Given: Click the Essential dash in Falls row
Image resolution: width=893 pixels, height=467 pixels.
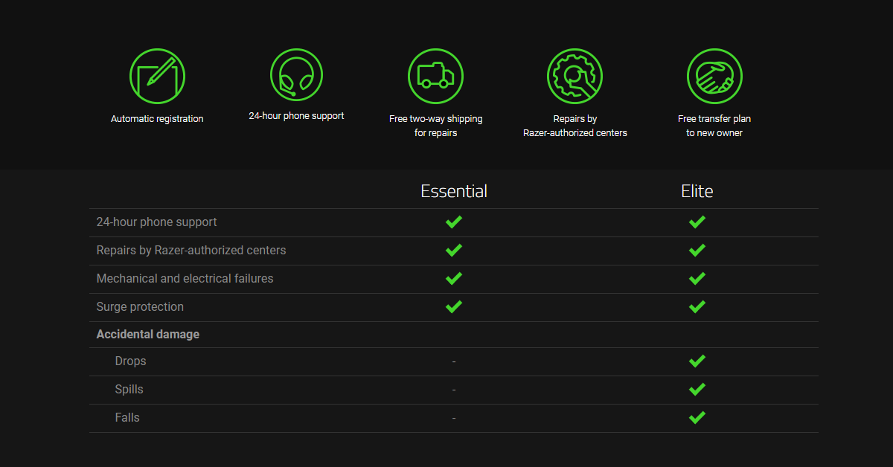Looking at the screenshot, I should [454, 418].
